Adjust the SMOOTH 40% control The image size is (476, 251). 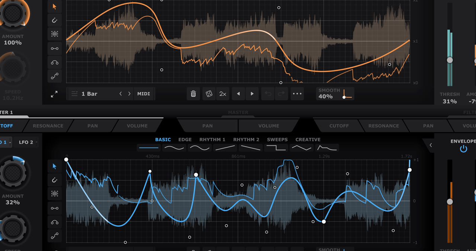point(334,94)
